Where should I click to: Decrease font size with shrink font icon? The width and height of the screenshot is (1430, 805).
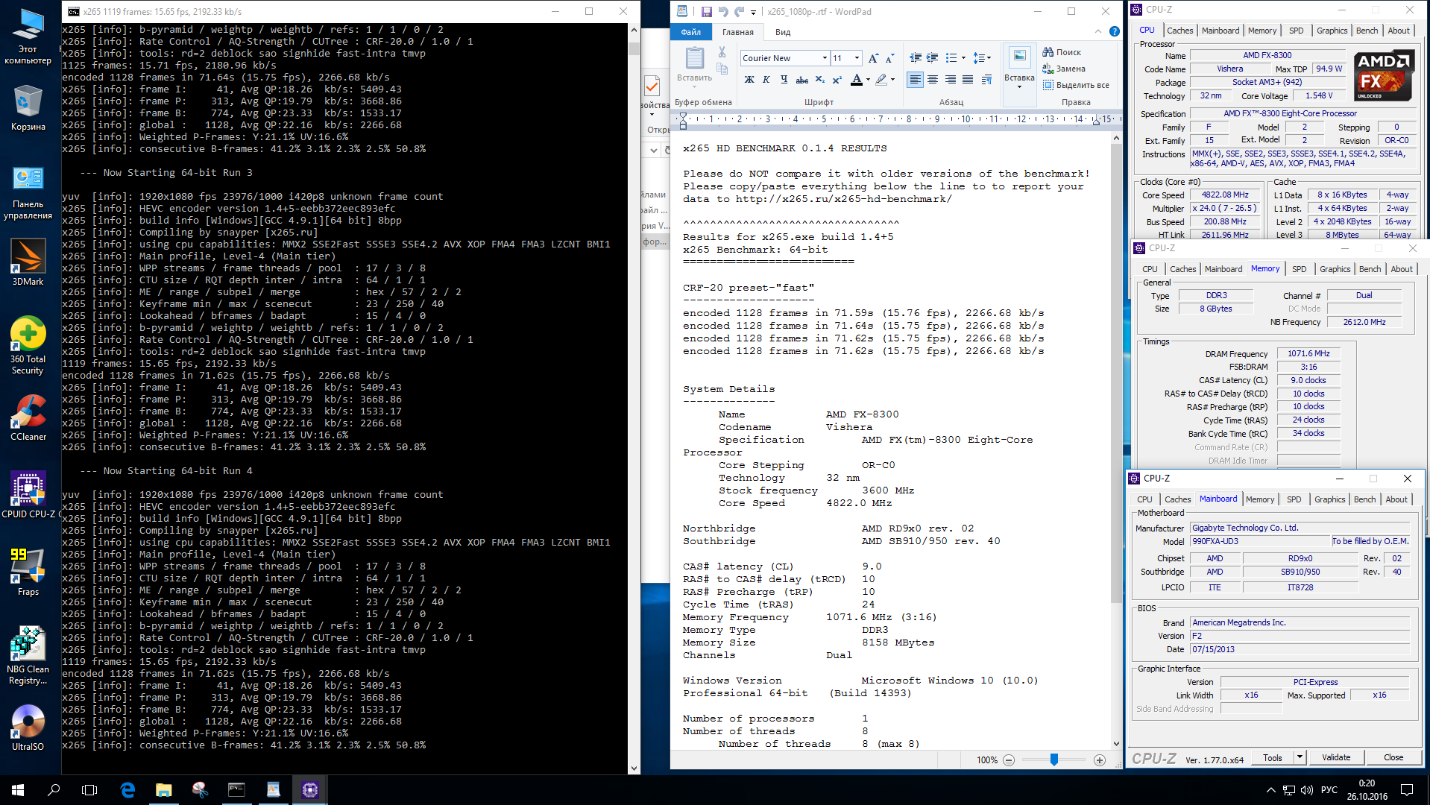889,58
